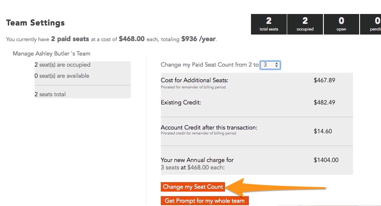Select the occupied seats counter tile
Image resolution: width=381 pixels, height=206 pixels.
(x=305, y=24)
